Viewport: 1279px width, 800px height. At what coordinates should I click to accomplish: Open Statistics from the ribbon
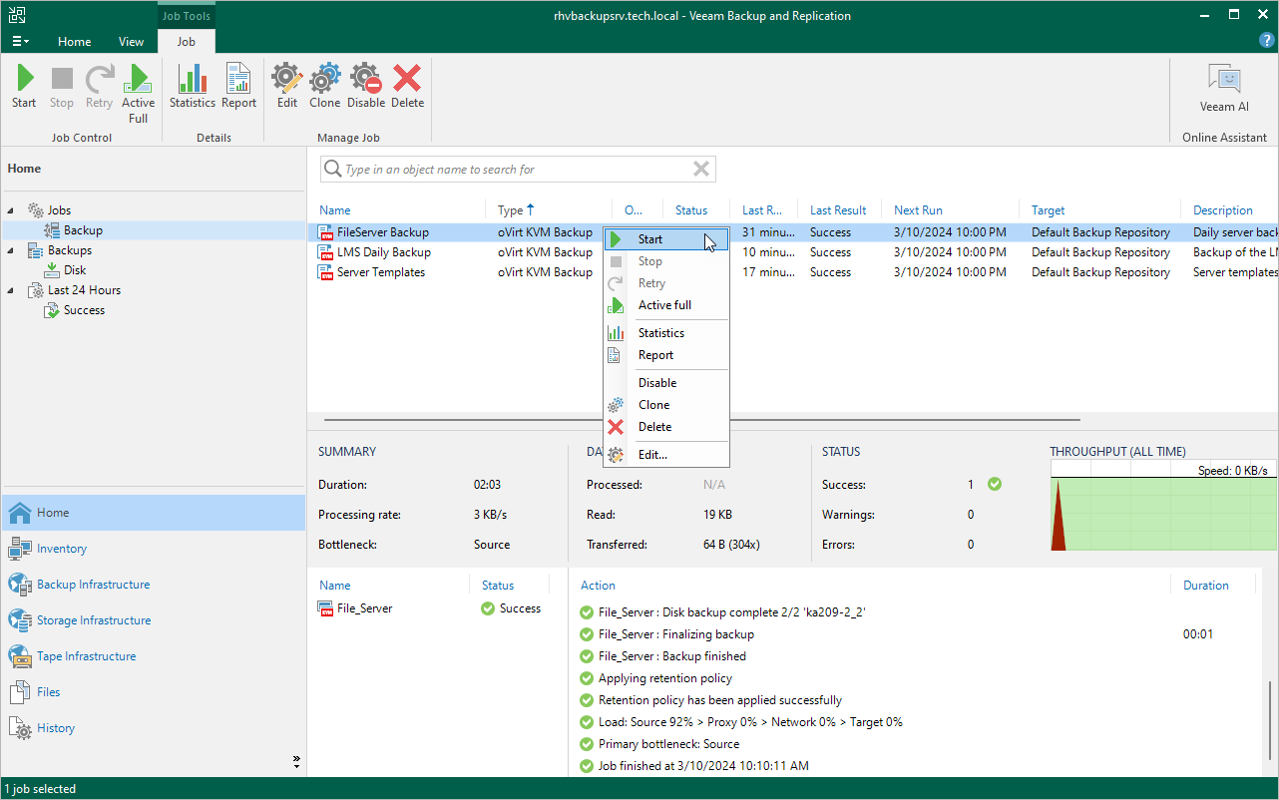(193, 87)
